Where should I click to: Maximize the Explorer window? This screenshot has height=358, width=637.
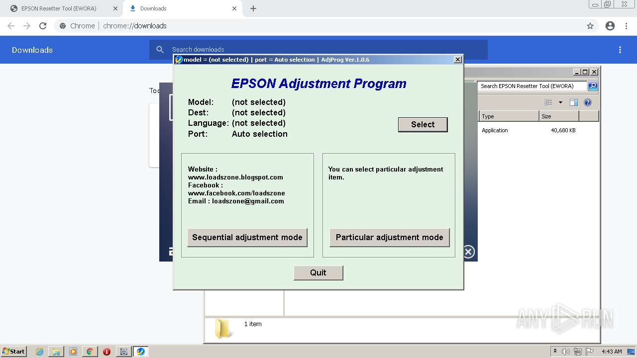pos(585,72)
